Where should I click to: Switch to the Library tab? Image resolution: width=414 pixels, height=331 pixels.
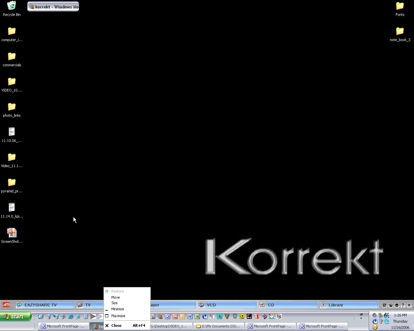point(349,305)
